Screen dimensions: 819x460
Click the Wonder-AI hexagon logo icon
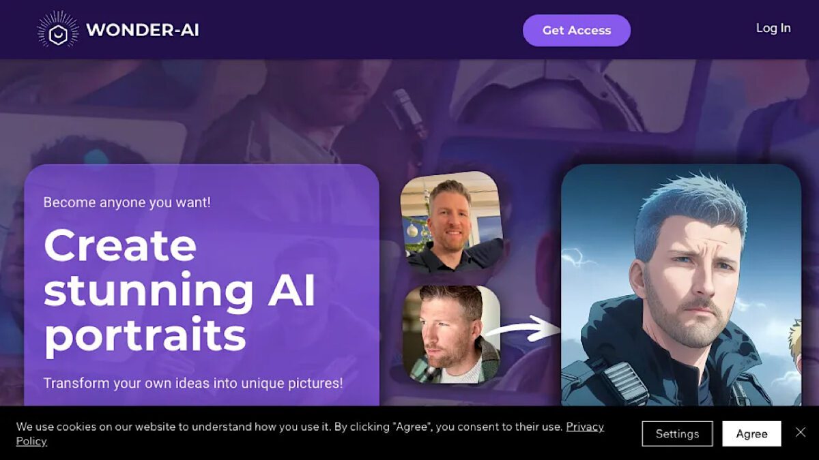(x=58, y=30)
